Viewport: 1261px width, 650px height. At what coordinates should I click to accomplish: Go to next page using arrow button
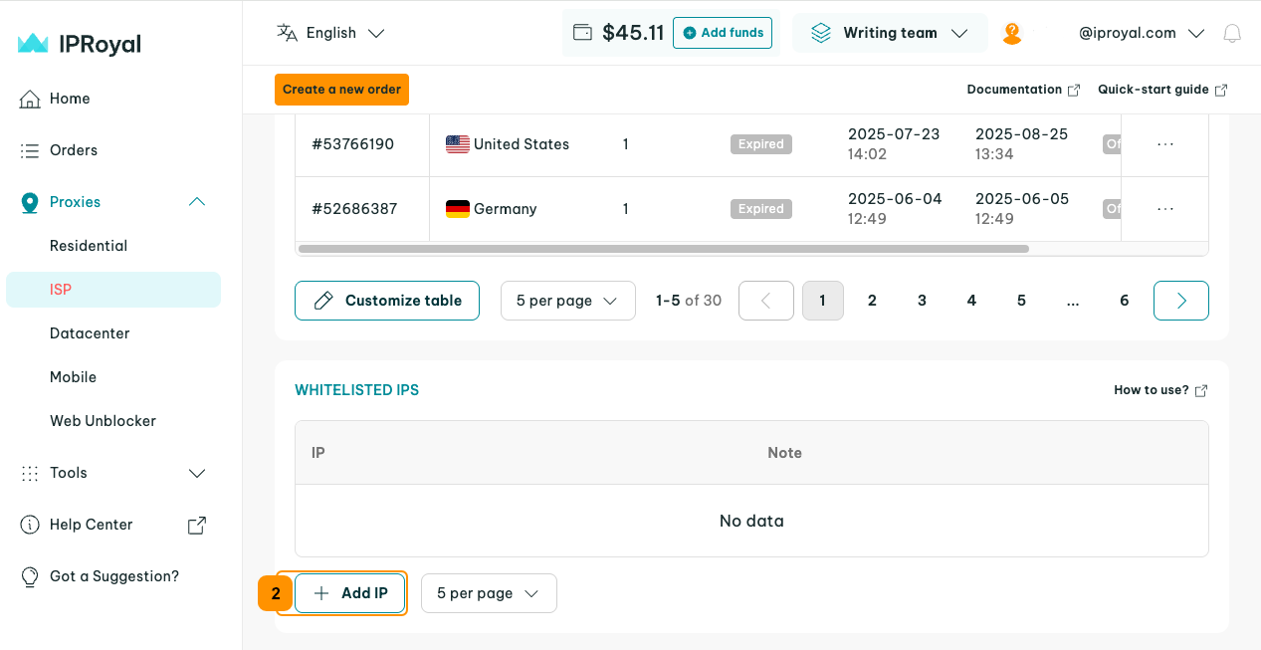(1180, 301)
